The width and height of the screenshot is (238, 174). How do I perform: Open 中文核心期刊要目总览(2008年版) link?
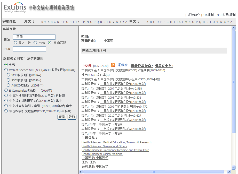coord(123,129)
